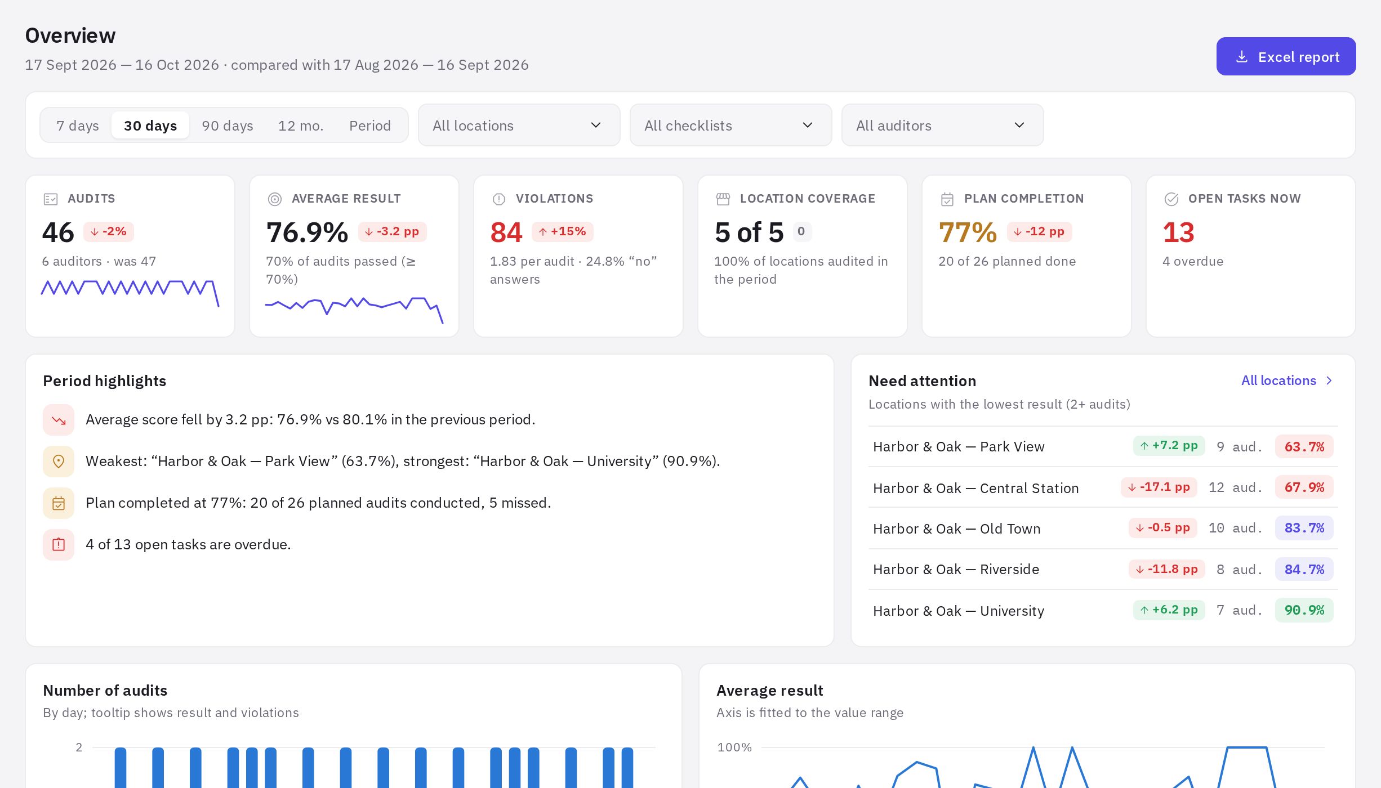This screenshot has height=788, width=1381.
Task: Open the Harbor & Oak — Old Town row
Action: (x=1103, y=528)
